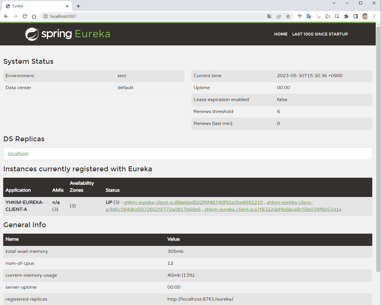This screenshot has height=305, width=381.
Task: Open the Extensions puzzle menu
Action: (x=346, y=16)
